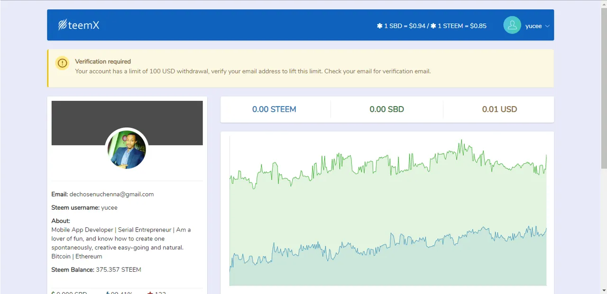Click the scrollbar up arrow
The image size is (607, 294).
(x=603, y=4)
